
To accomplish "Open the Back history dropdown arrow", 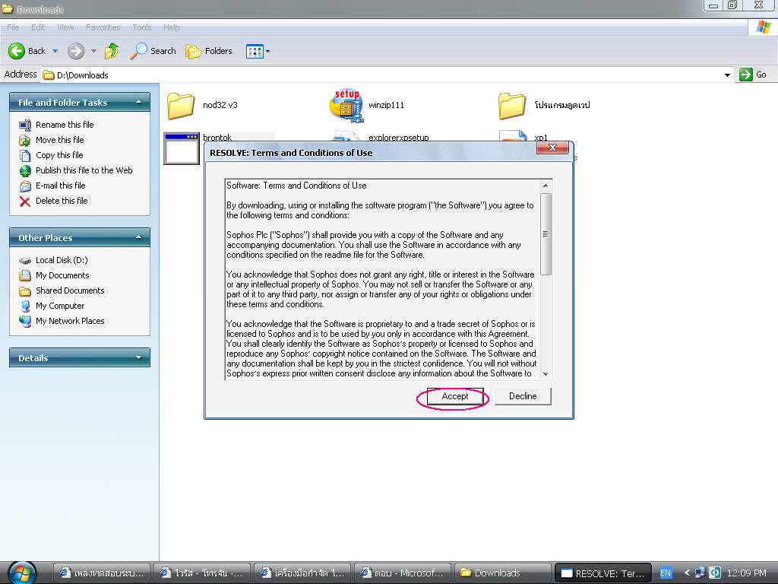I will coord(55,51).
